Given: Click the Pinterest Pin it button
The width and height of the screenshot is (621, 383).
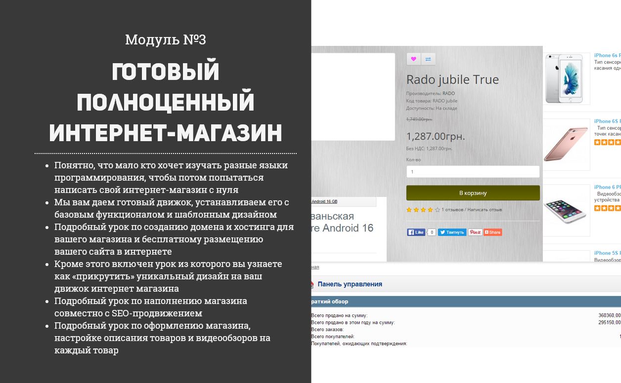Looking at the screenshot, I should (475, 232).
